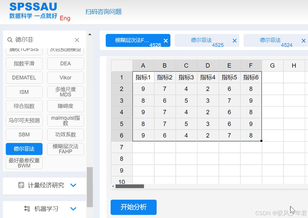Screen dimensions: 308x218
Task: Close the 德尔菲法 4525 tab
Action: point(234,41)
